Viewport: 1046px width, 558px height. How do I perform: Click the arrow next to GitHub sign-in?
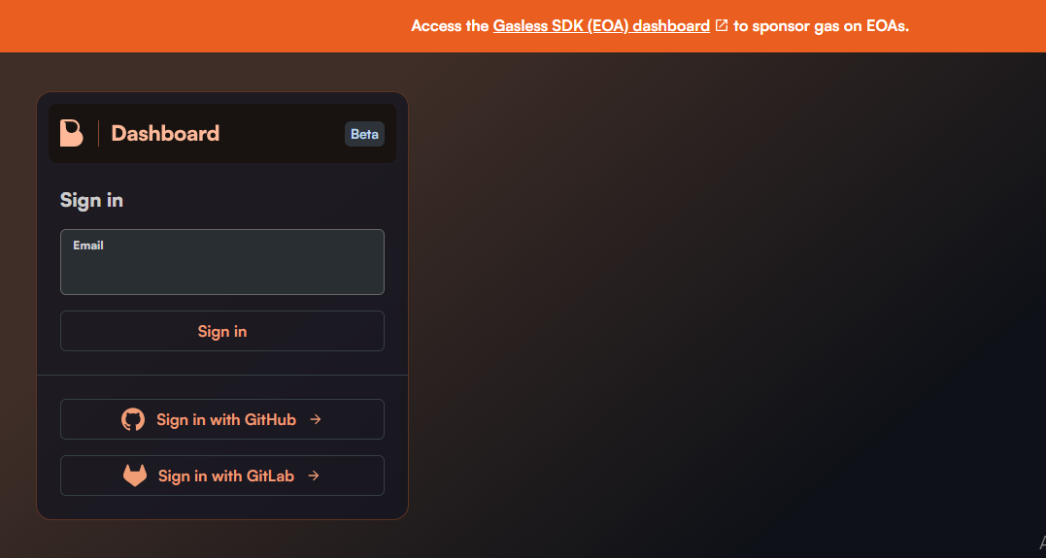(x=316, y=419)
